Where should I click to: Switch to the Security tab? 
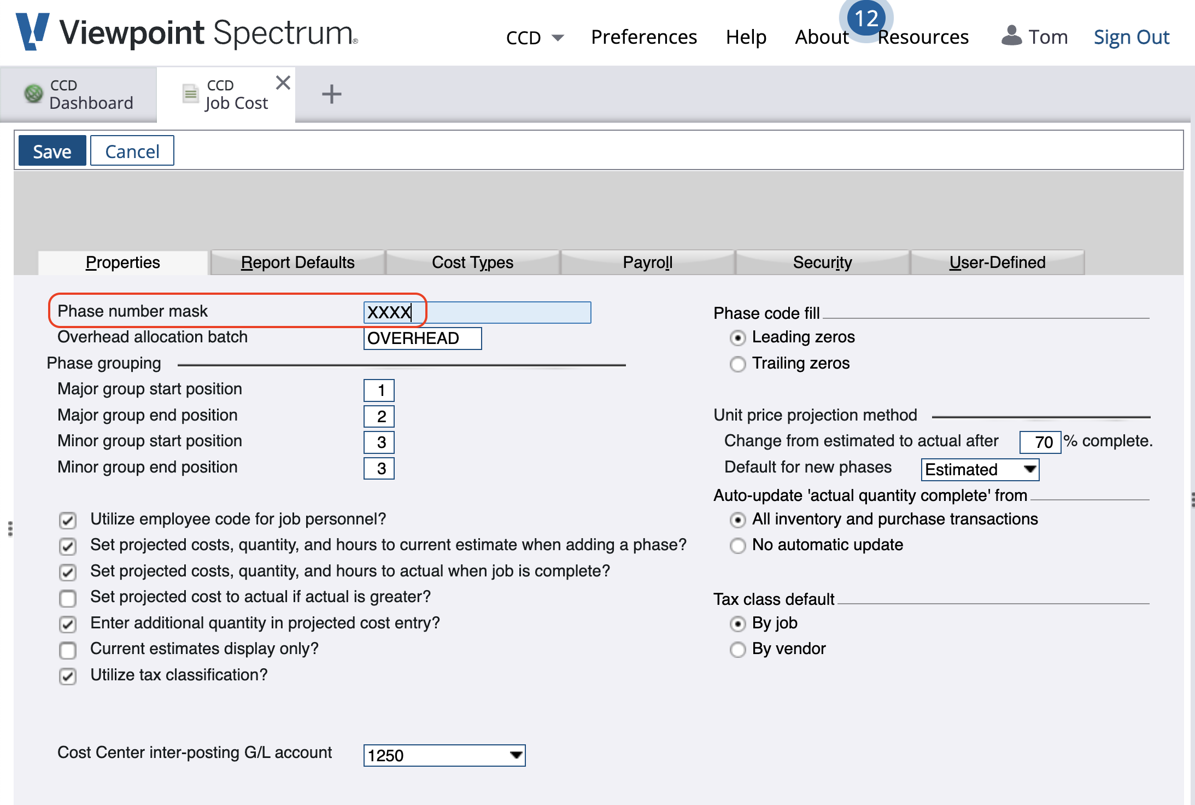pos(823,262)
